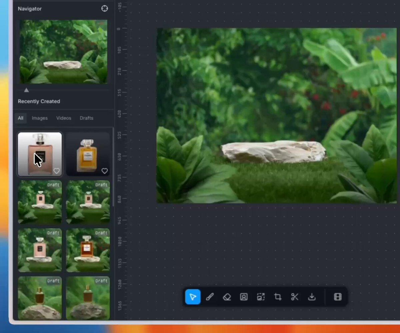
Task: Choose the Scissors cut tool
Action: coord(295,297)
